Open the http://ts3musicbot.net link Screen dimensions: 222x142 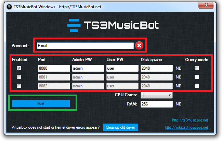pyautogui.click(x=190, y=120)
